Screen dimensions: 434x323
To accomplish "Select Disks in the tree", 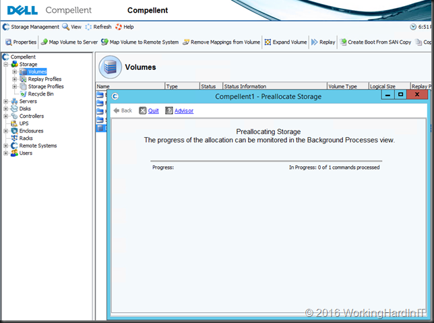I will (x=25, y=108).
